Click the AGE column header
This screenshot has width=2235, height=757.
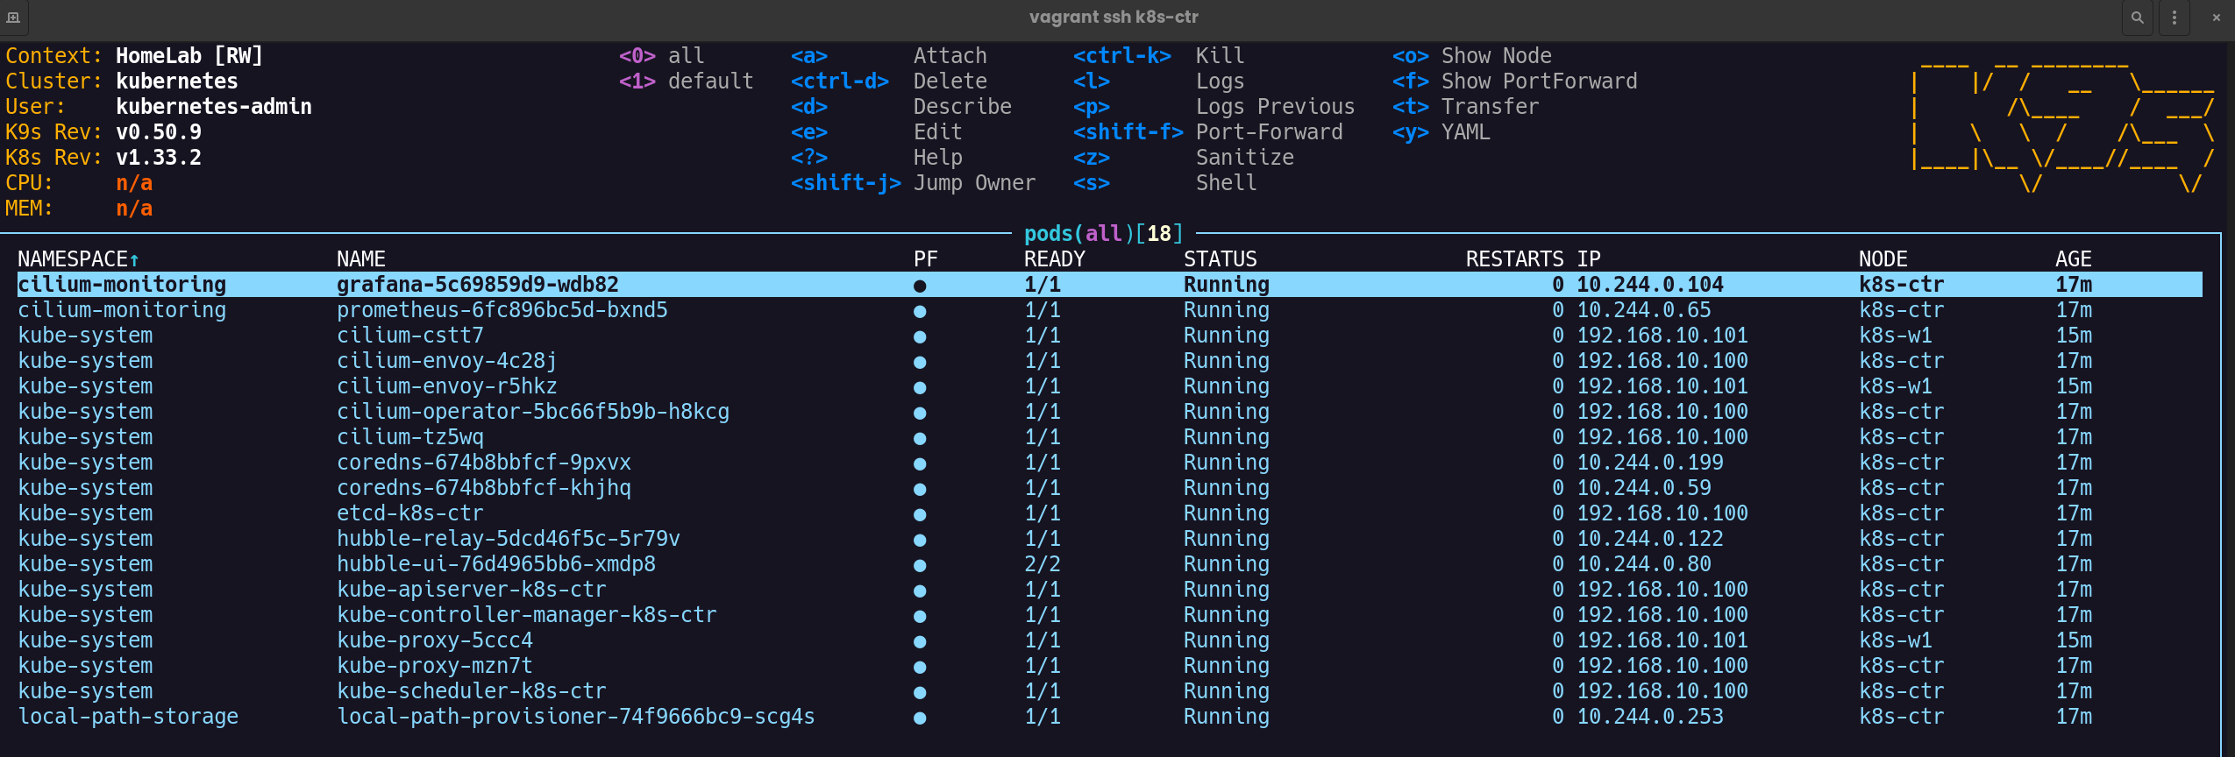(2074, 259)
